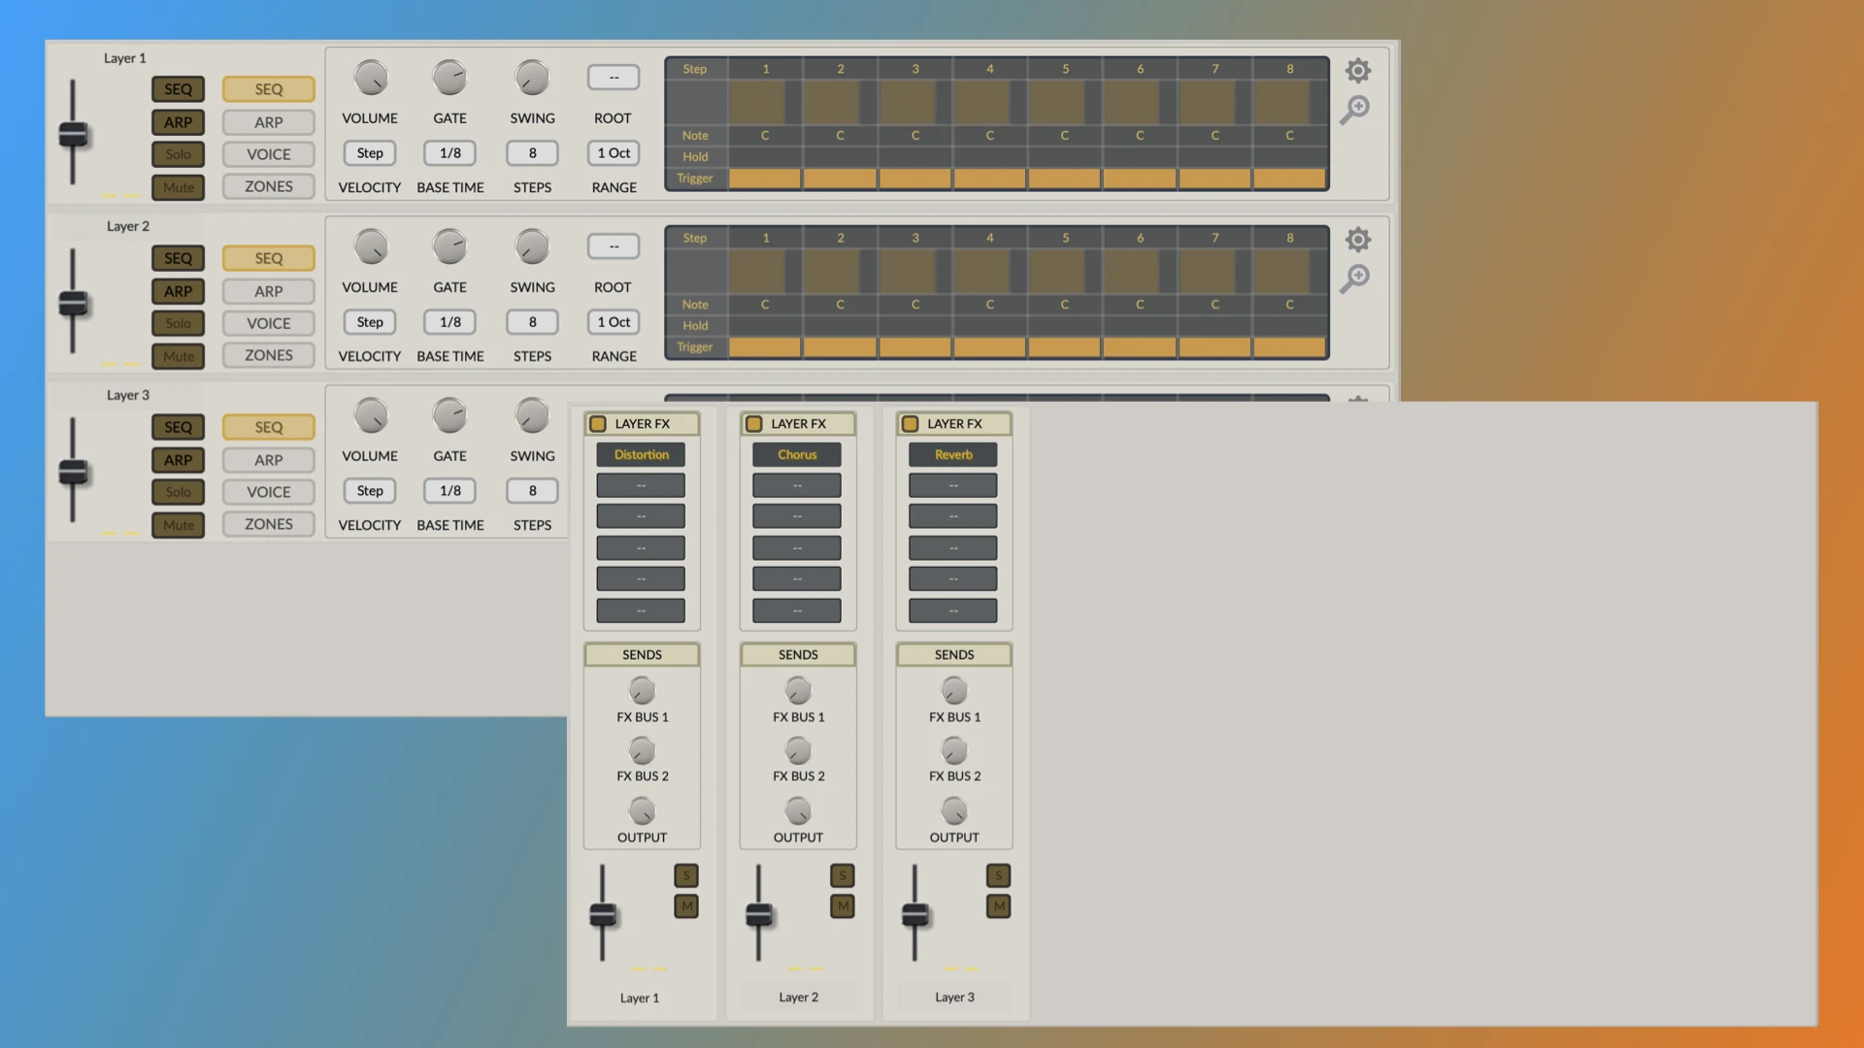
Task: Open Layer 2 sequencer settings gear
Action: tap(1357, 240)
